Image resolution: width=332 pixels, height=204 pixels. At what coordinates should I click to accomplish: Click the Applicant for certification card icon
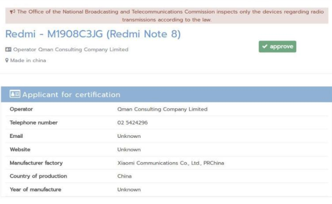(x=15, y=94)
